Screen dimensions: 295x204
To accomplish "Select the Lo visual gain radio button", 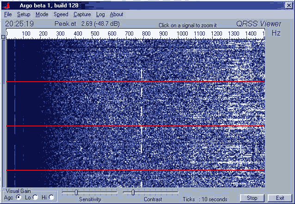I will (35, 197).
